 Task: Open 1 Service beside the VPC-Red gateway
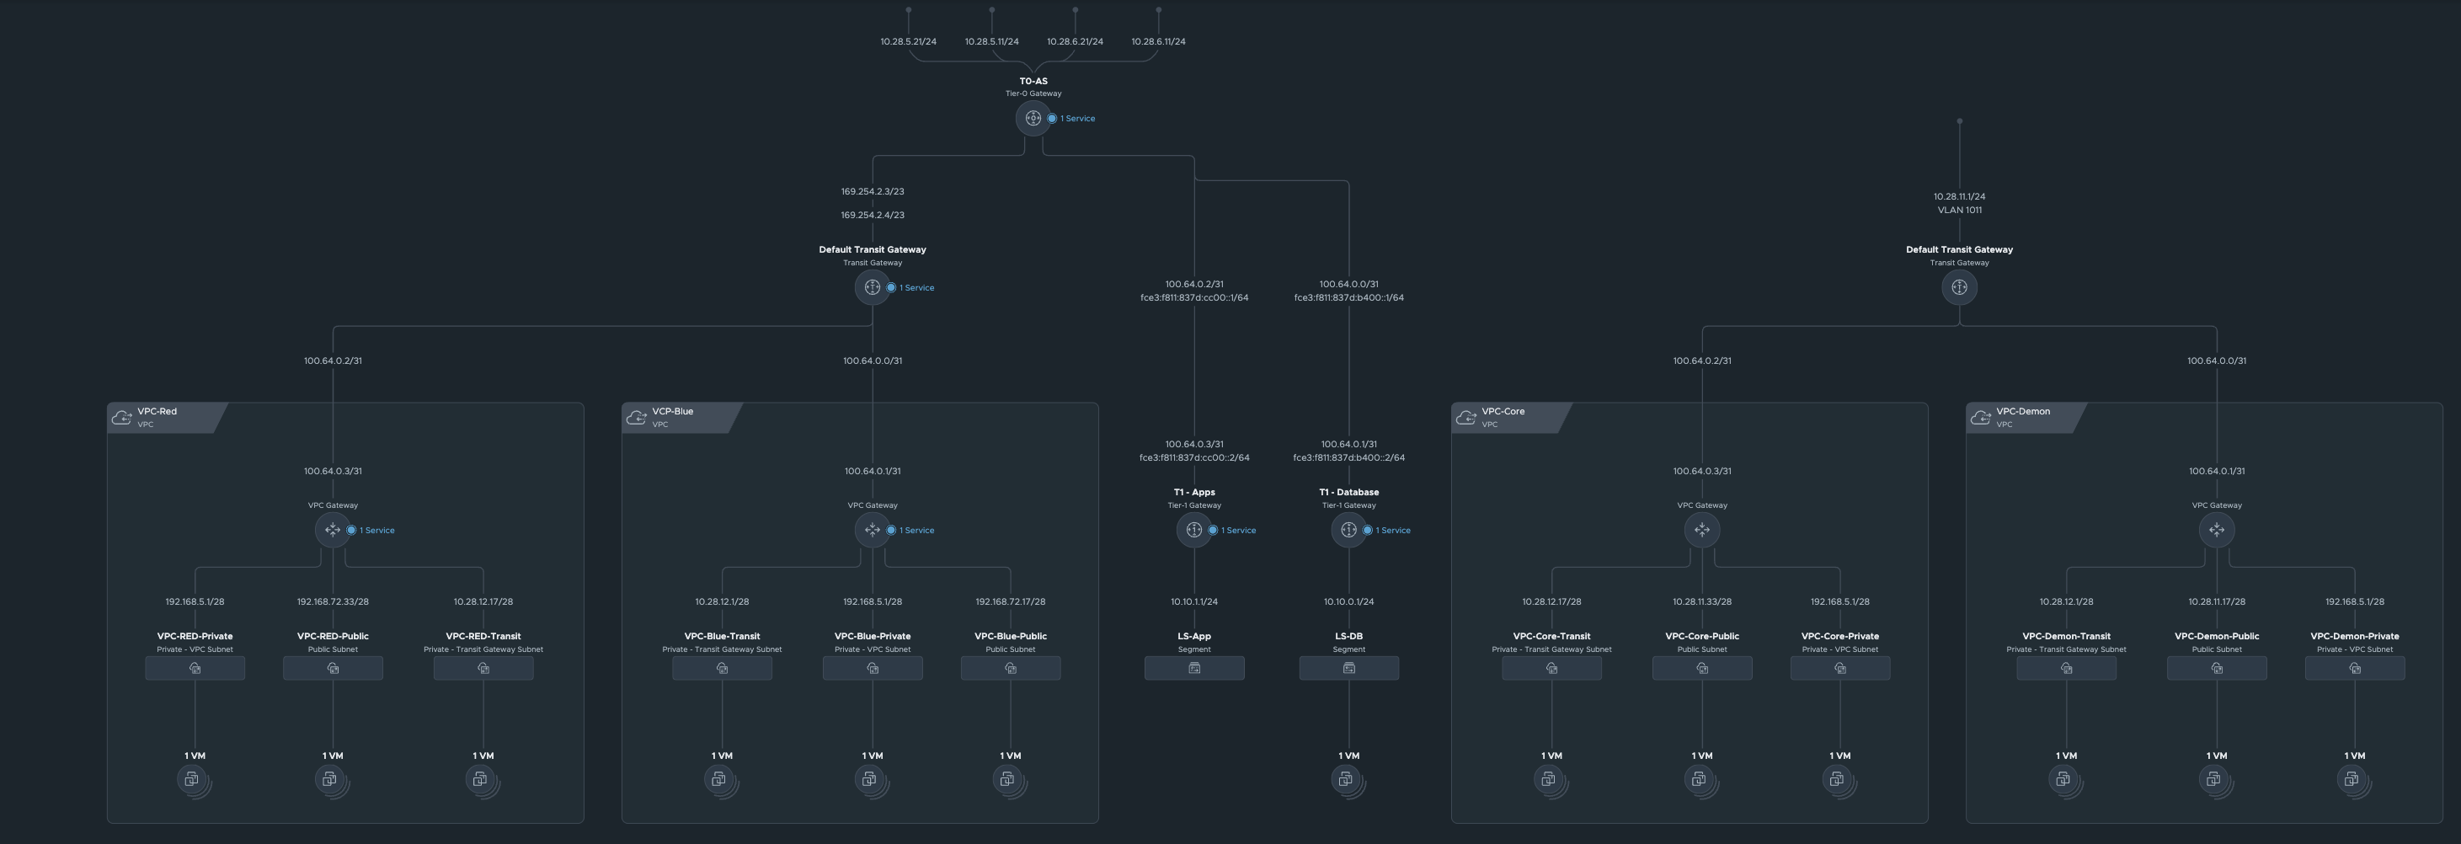point(376,530)
